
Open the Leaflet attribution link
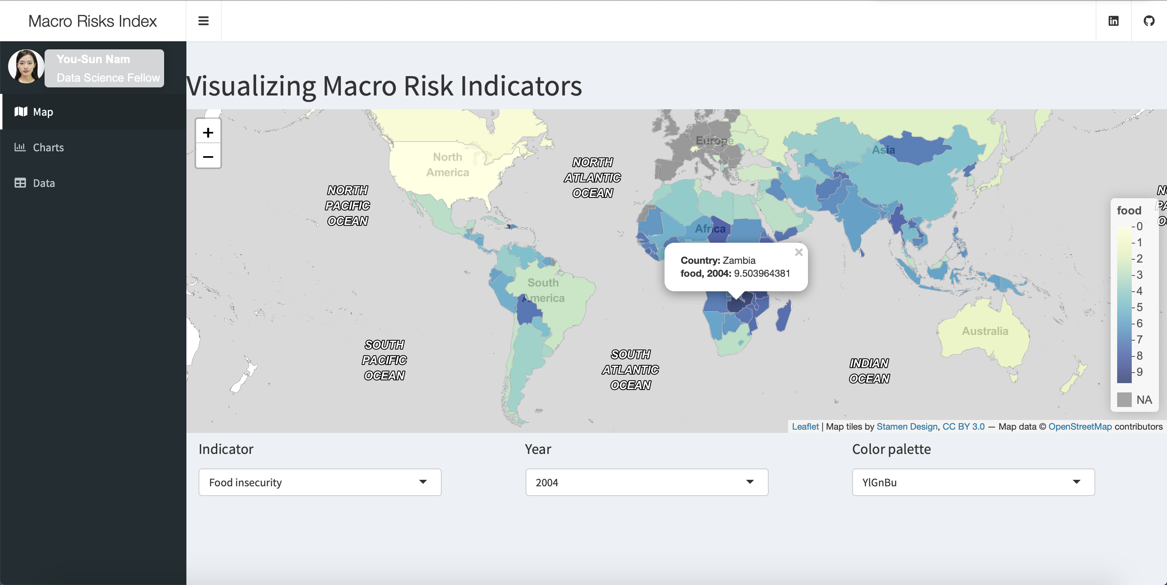pos(805,426)
